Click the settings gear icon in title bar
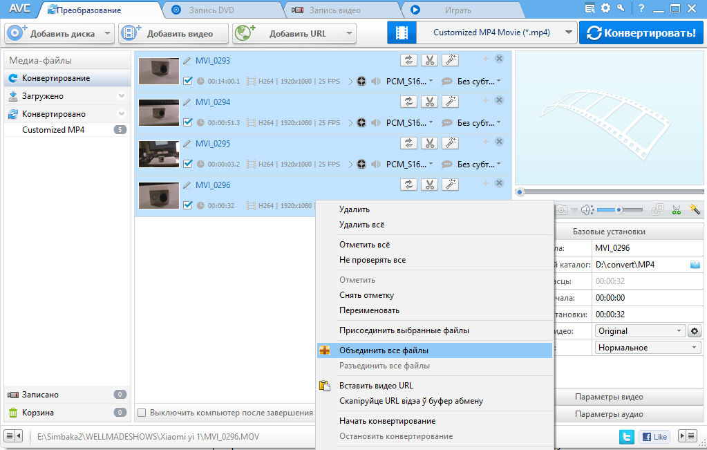 605,8
